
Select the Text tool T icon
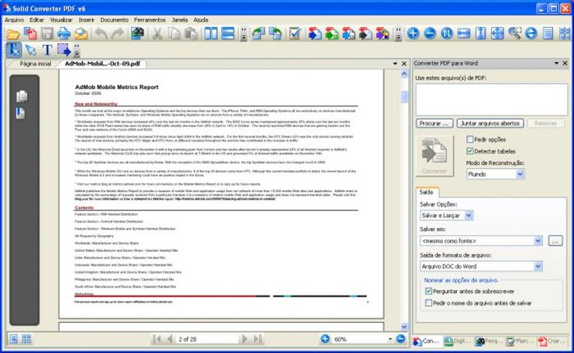47,50
